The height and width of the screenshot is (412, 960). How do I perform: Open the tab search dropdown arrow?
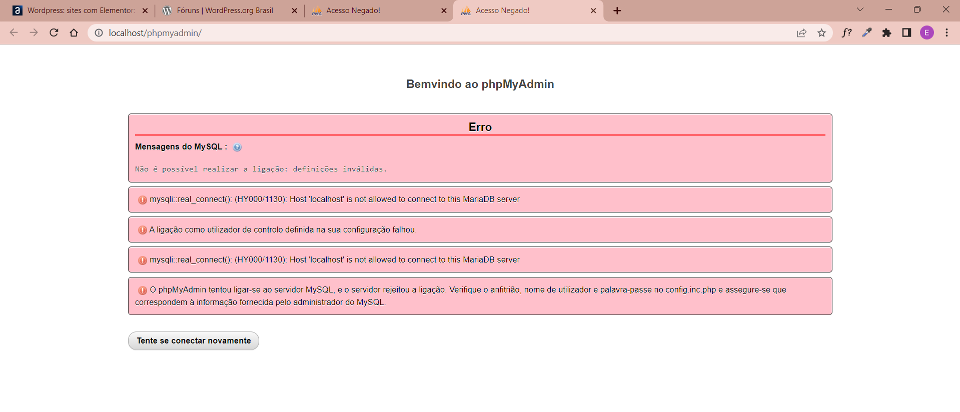860,9
